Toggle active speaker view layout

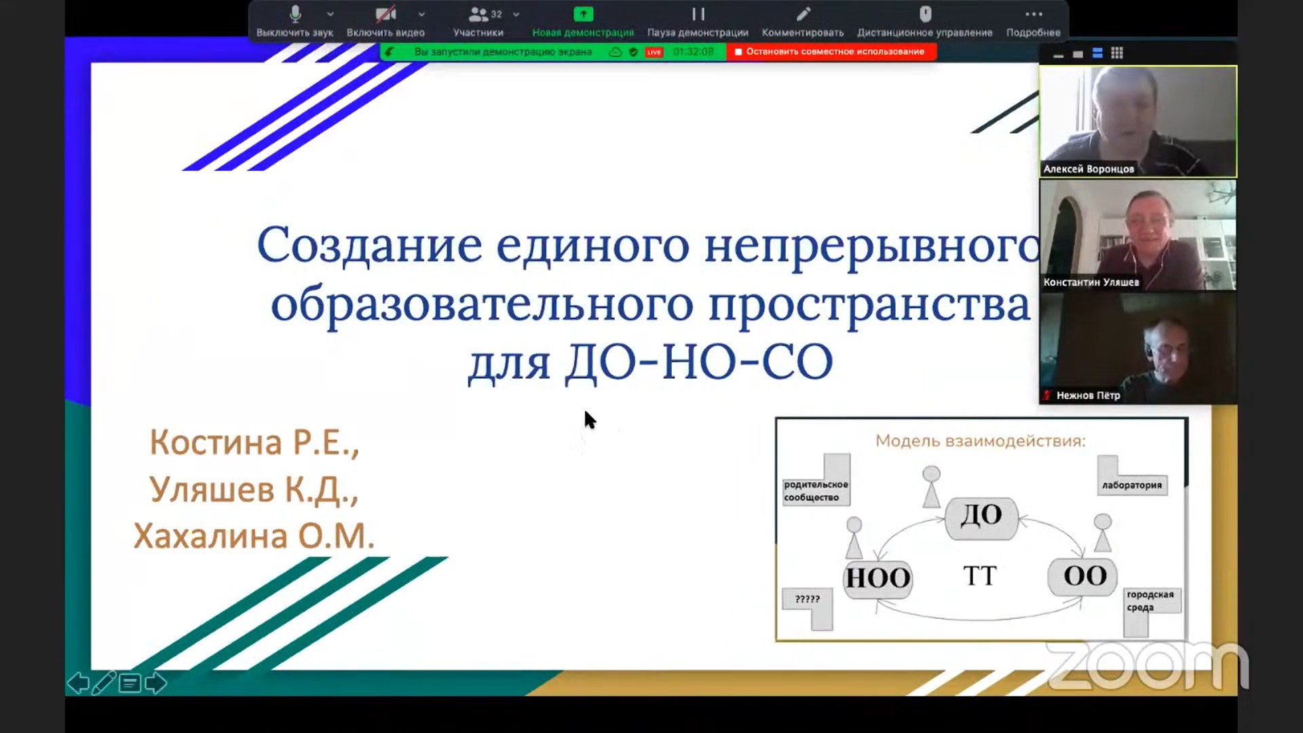click(1097, 53)
